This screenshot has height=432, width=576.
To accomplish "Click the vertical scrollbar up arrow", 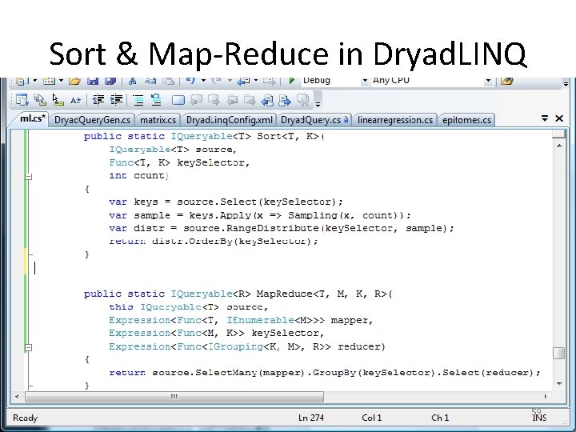I will click(x=558, y=146).
